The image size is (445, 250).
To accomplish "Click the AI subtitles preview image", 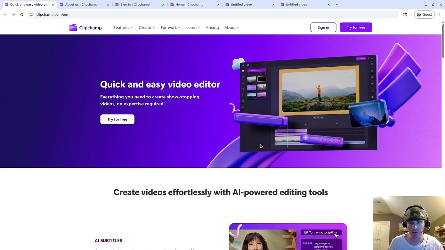I will click(288, 236).
